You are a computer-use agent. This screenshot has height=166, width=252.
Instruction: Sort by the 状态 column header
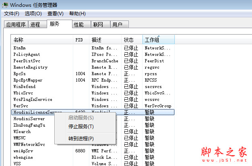point(132,40)
